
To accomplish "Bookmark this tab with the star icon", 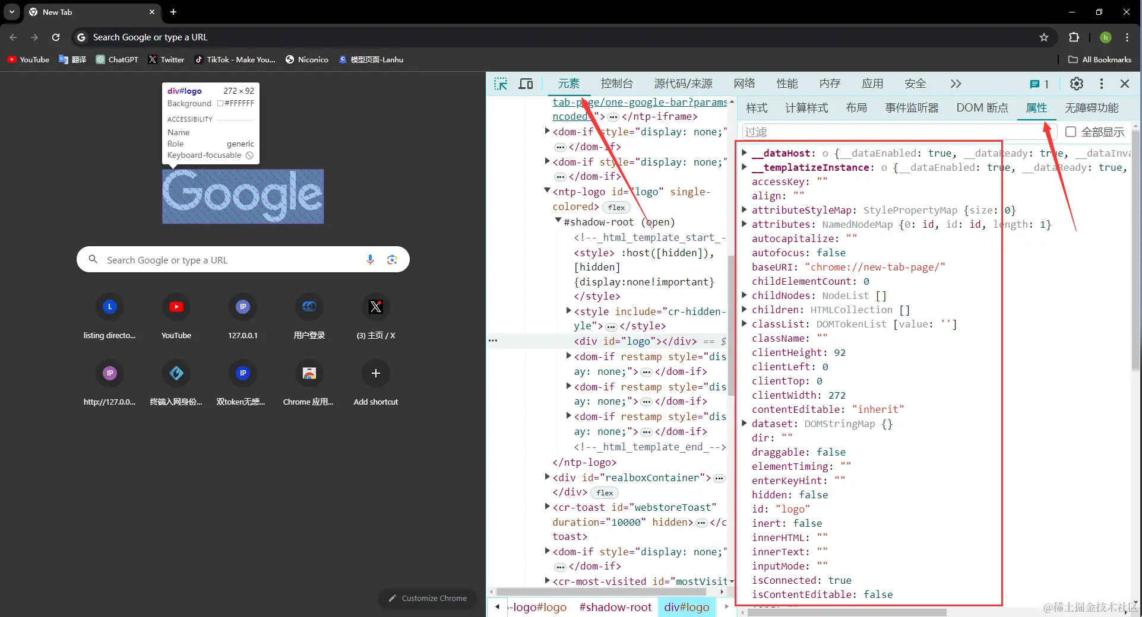I will [1044, 37].
